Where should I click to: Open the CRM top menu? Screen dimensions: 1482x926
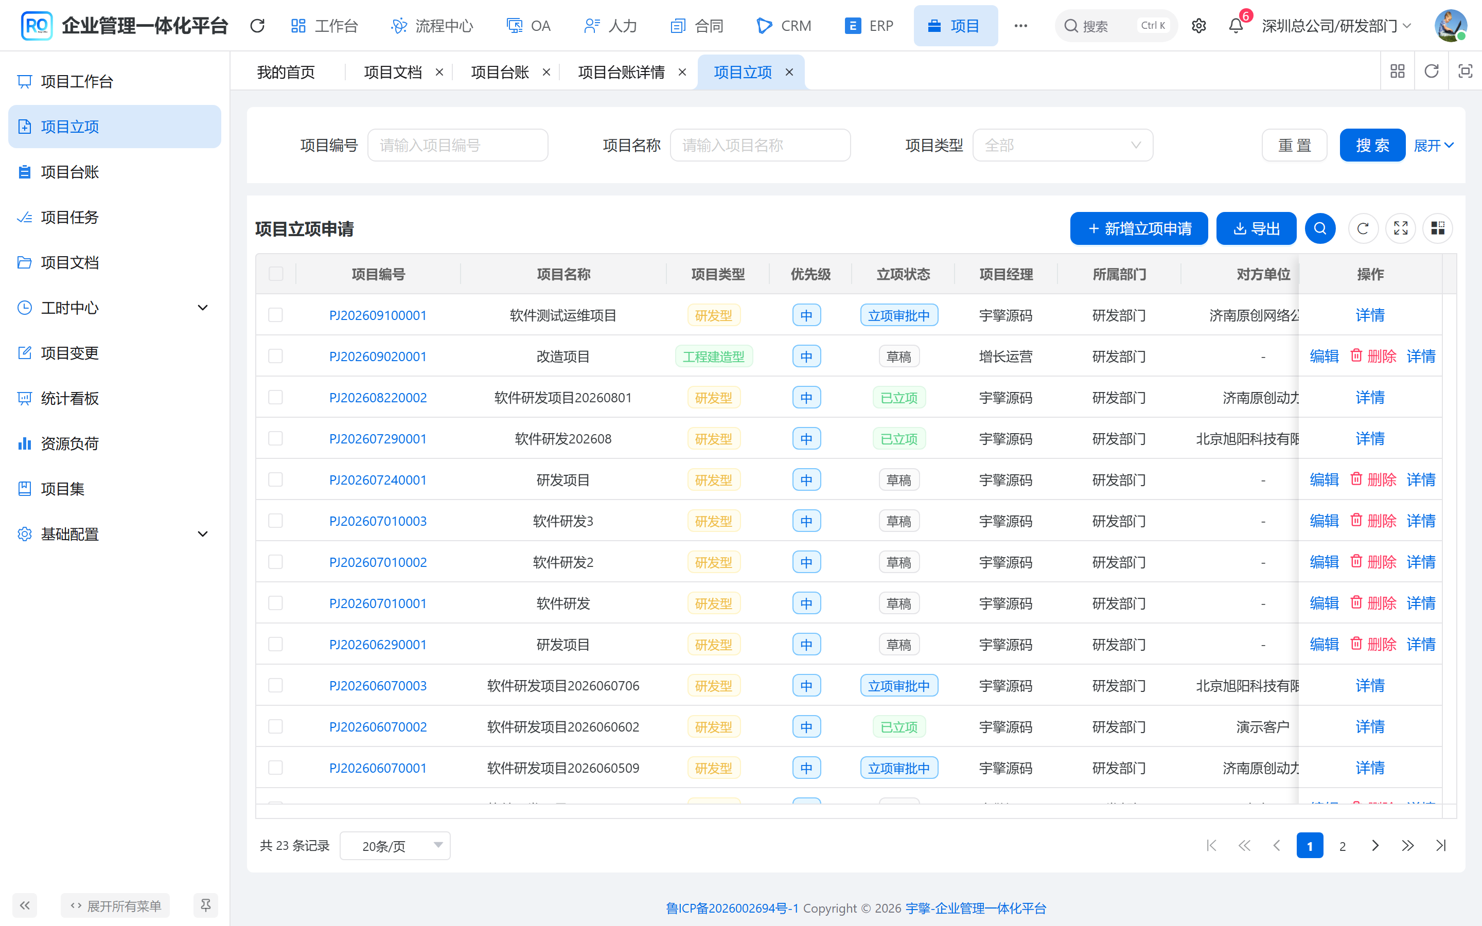784,26
